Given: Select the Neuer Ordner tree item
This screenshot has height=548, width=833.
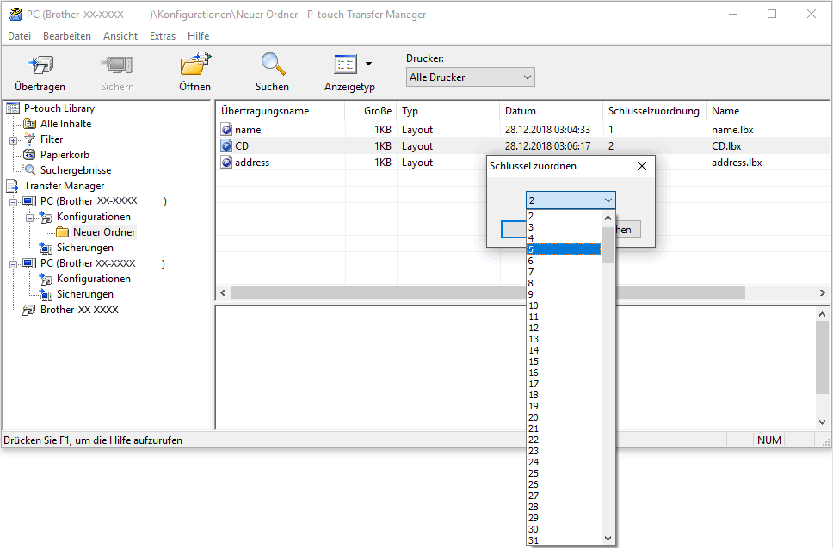Looking at the screenshot, I should click(104, 232).
